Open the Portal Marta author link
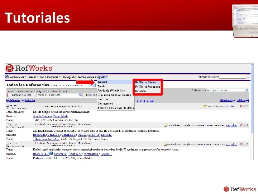Viewport: 258px width, 194px height. 61,116
